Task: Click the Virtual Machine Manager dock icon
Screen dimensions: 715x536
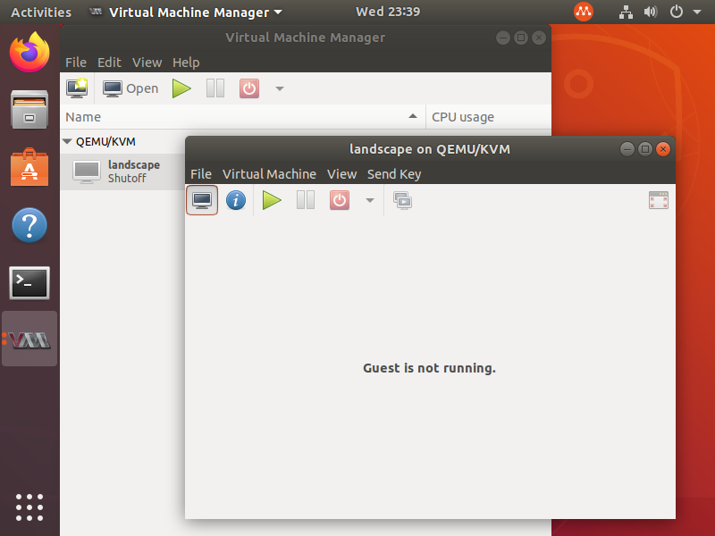Action: (x=29, y=339)
